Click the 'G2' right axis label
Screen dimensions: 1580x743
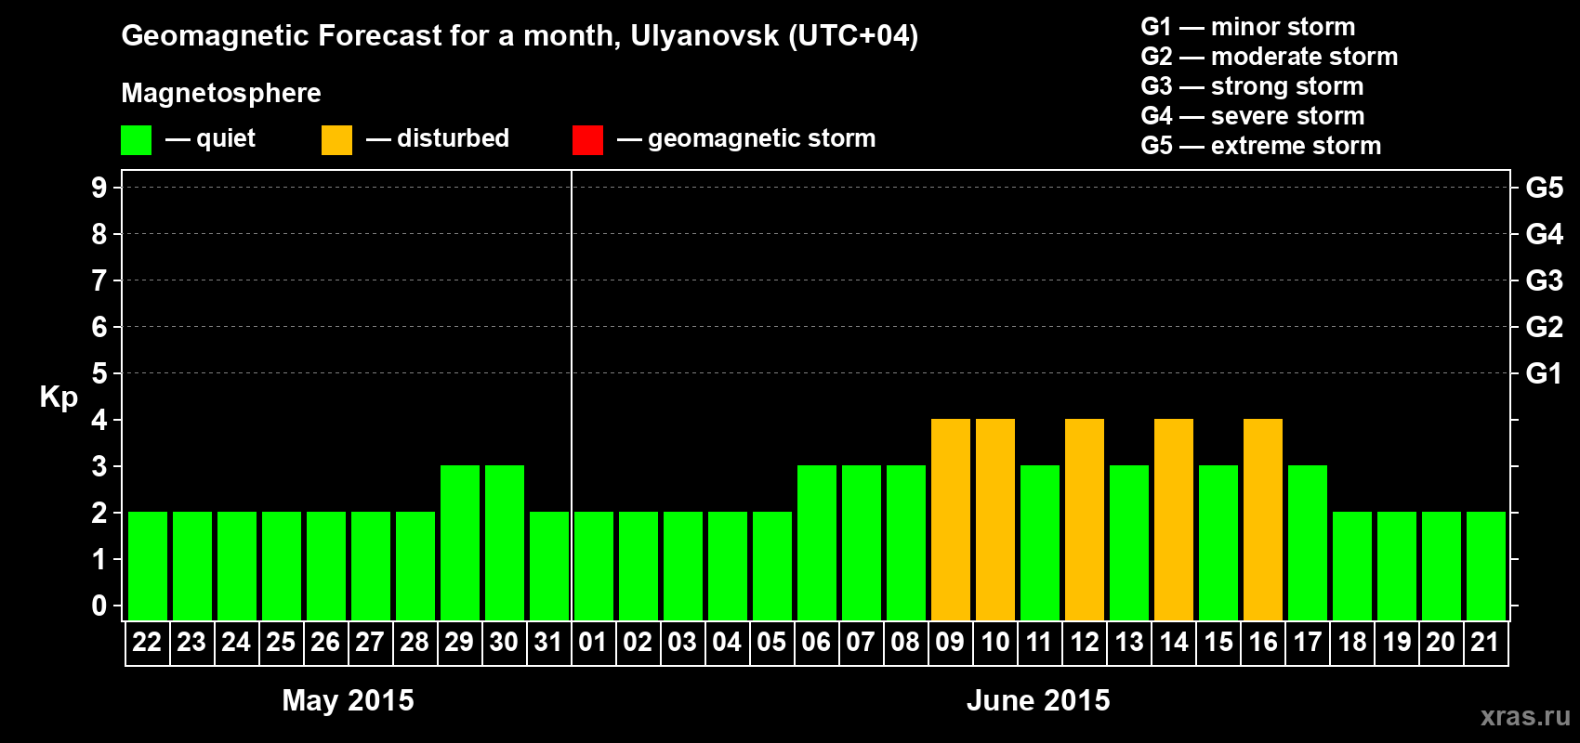[1545, 327]
